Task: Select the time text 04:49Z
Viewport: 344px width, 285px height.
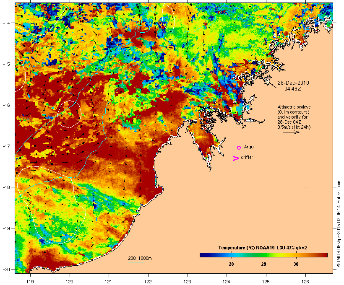Action: 293,89
